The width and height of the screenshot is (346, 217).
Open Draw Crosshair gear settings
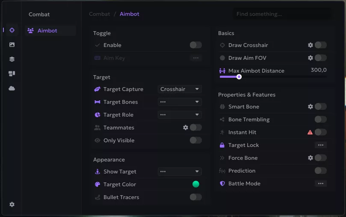pyautogui.click(x=311, y=45)
